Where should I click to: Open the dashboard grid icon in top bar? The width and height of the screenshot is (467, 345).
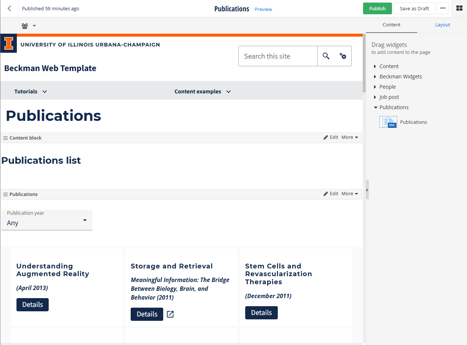click(459, 8)
